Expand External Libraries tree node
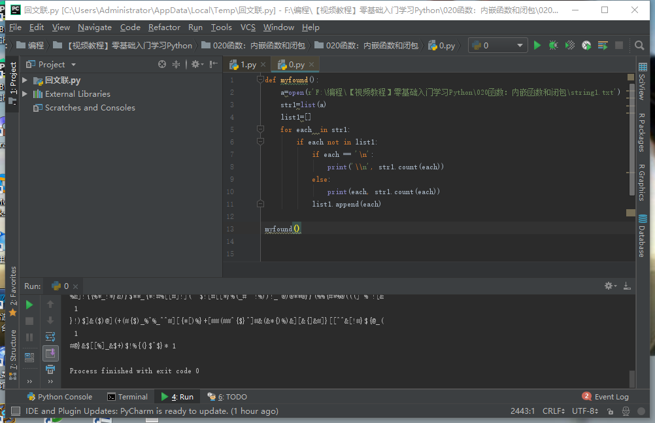This screenshot has height=423, width=655. (25, 94)
